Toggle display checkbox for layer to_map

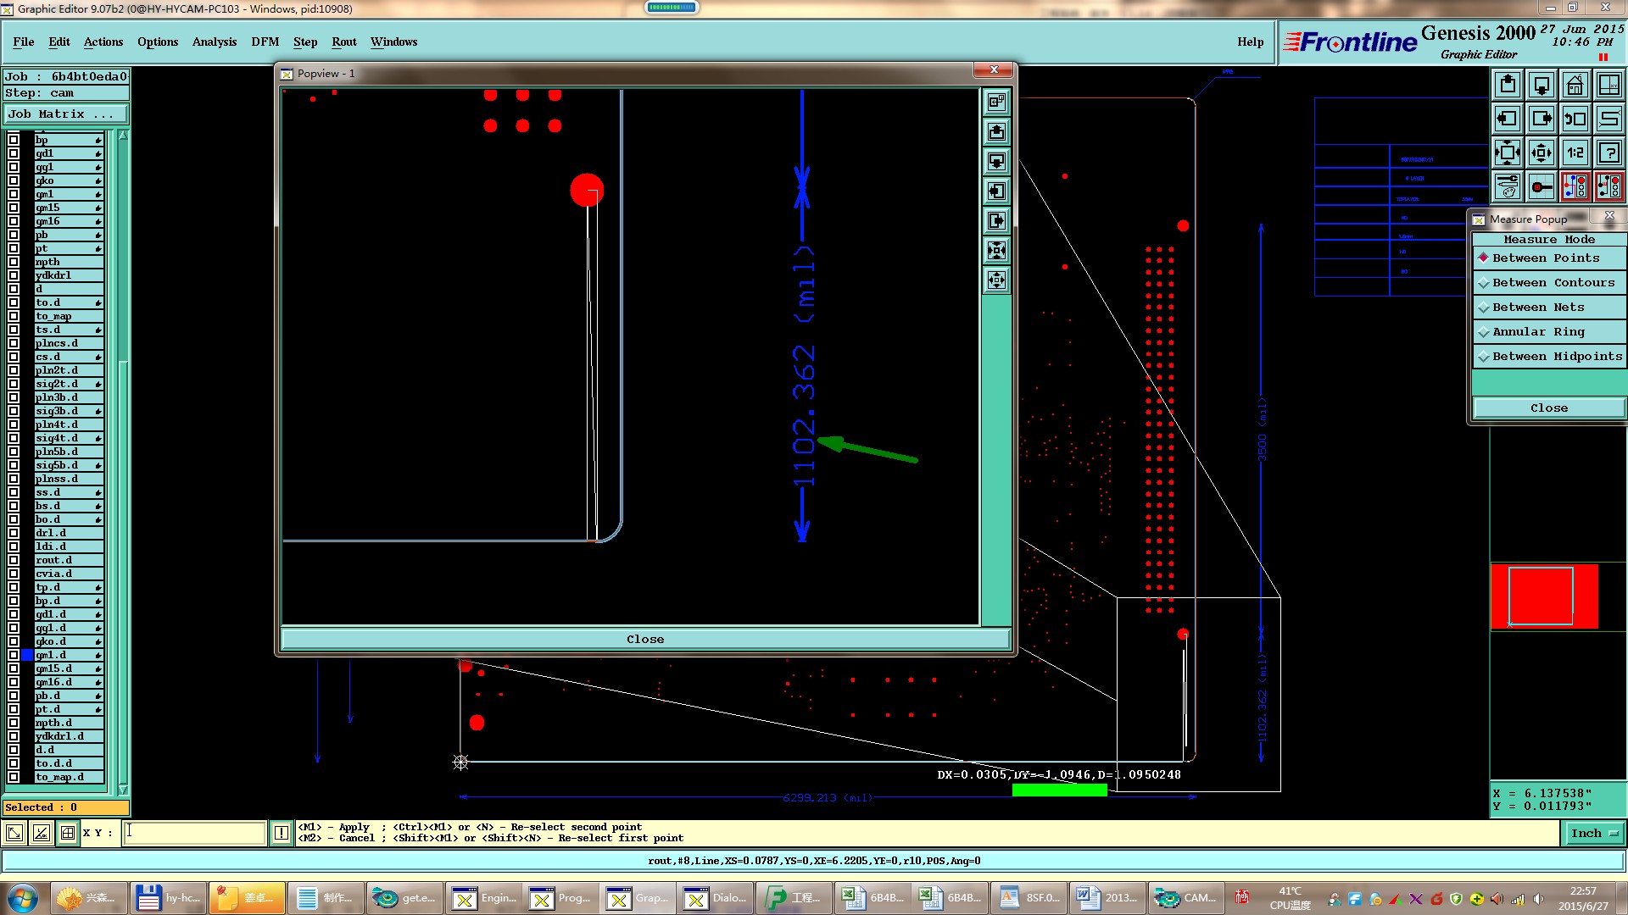pos(14,316)
